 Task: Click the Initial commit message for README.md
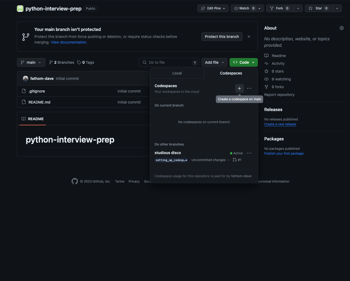(x=129, y=102)
